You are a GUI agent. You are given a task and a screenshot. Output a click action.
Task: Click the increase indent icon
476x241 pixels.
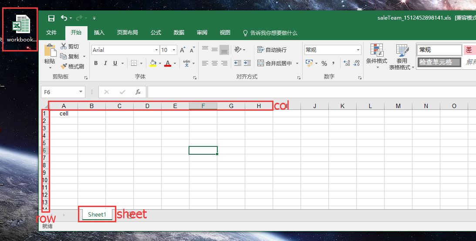pos(247,64)
